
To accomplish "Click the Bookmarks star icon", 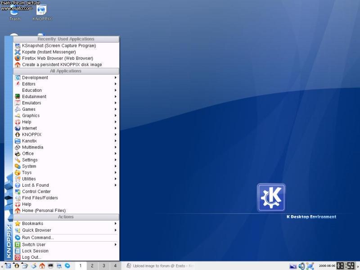I will coord(18,223).
